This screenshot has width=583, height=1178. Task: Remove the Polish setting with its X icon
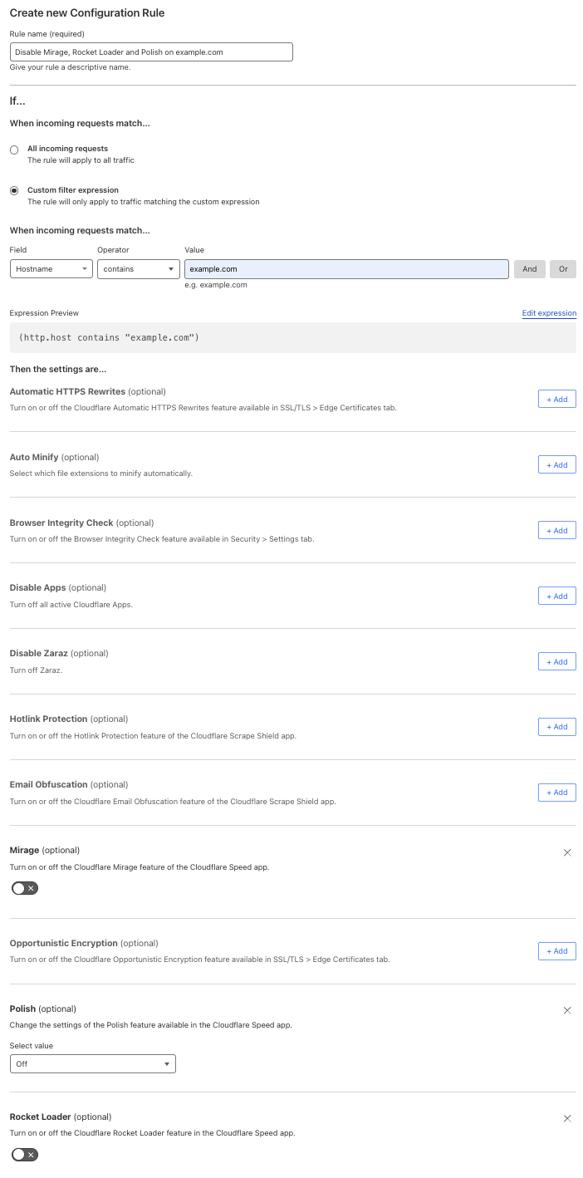pyautogui.click(x=567, y=1010)
